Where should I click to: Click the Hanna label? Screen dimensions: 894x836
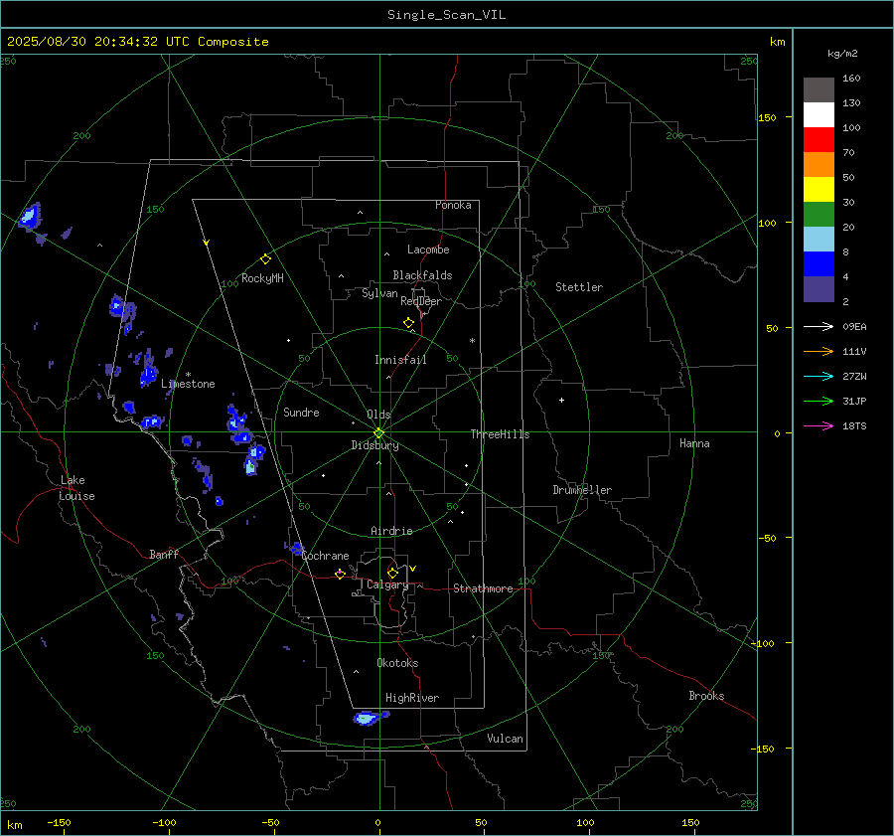pos(694,443)
